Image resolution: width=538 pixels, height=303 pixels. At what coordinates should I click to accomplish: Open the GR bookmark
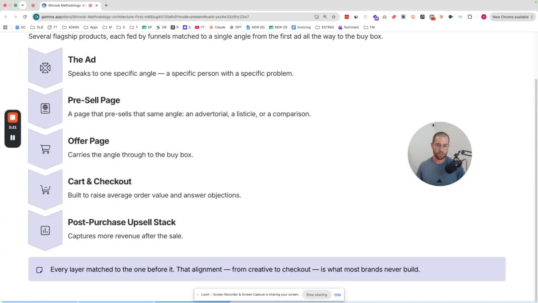[161, 27]
